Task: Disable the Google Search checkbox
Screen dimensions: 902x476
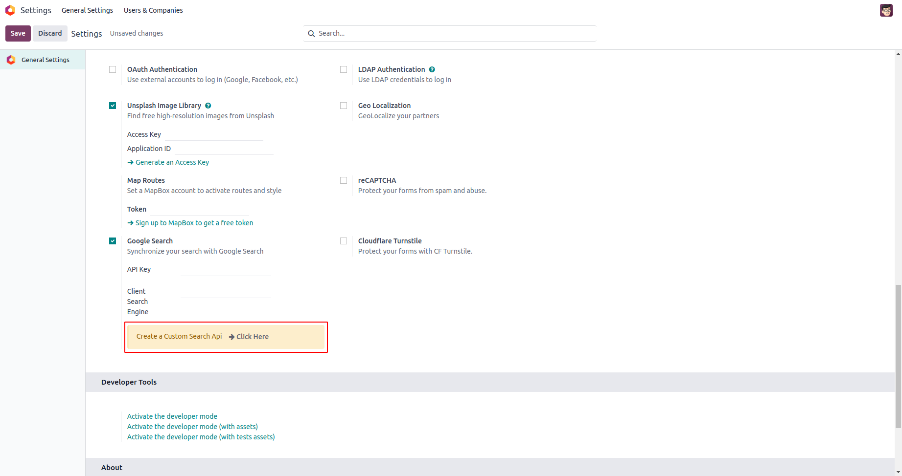Action: pos(113,241)
